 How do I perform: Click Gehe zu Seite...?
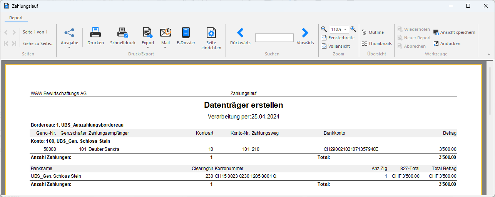38,43
